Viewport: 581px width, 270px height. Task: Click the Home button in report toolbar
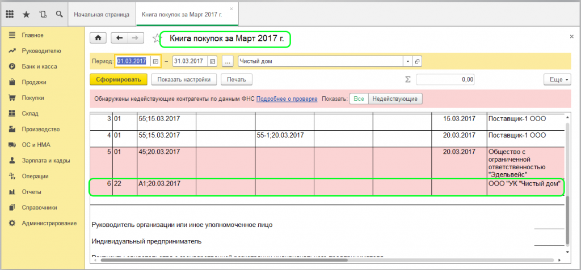click(98, 38)
